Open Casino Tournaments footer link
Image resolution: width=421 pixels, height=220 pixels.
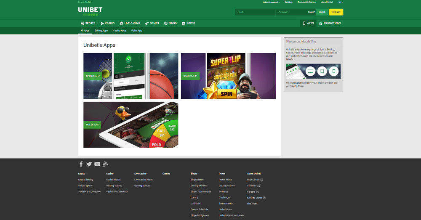pyautogui.click(x=117, y=191)
